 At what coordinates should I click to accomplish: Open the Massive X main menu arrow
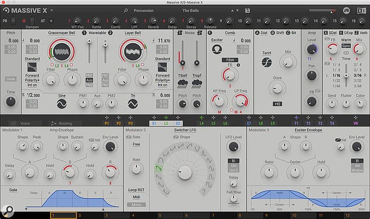[51, 11]
